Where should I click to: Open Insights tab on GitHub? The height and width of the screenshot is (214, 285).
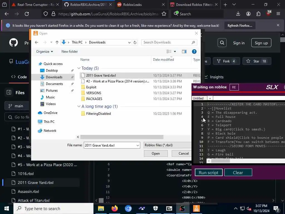point(217,77)
